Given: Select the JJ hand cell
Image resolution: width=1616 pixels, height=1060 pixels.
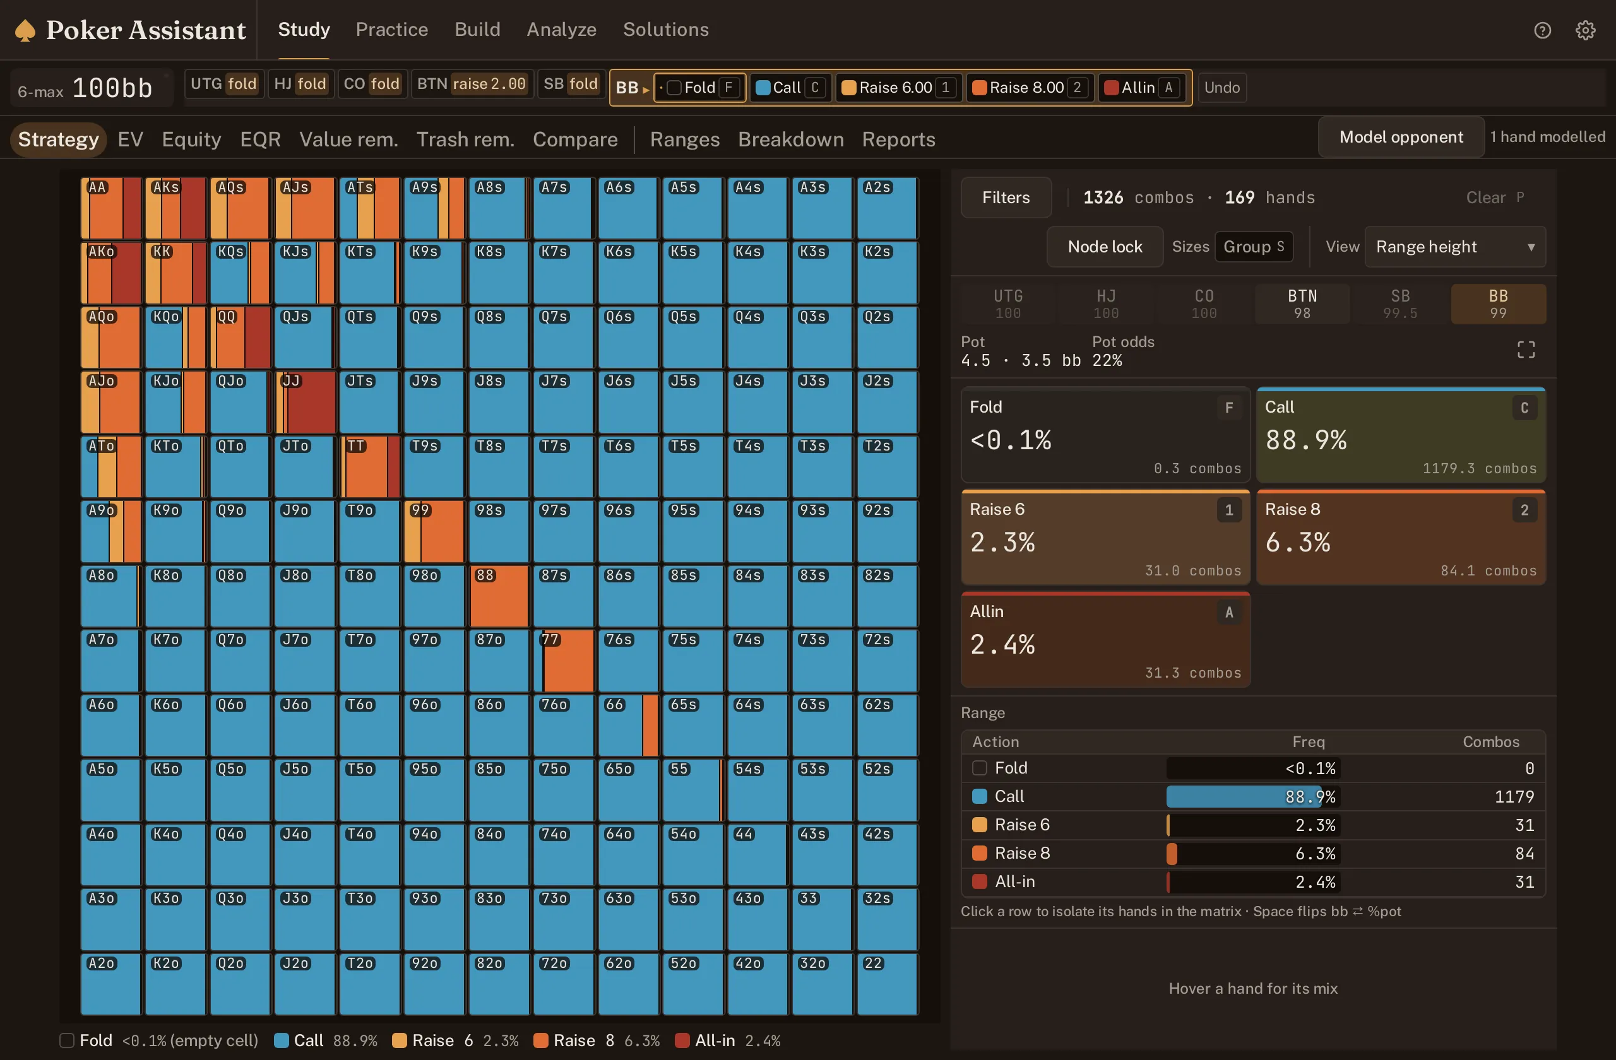Looking at the screenshot, I should coord(305,403).
